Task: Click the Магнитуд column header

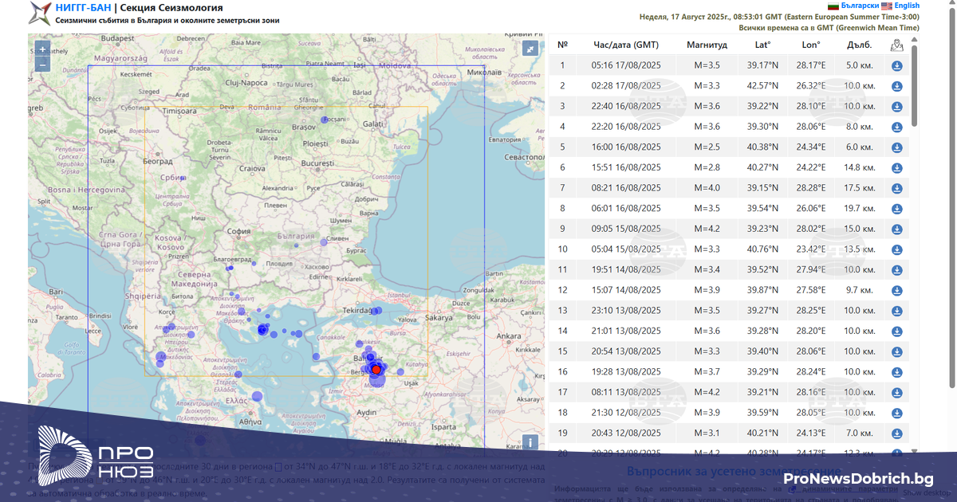Action: click(707, 45)
